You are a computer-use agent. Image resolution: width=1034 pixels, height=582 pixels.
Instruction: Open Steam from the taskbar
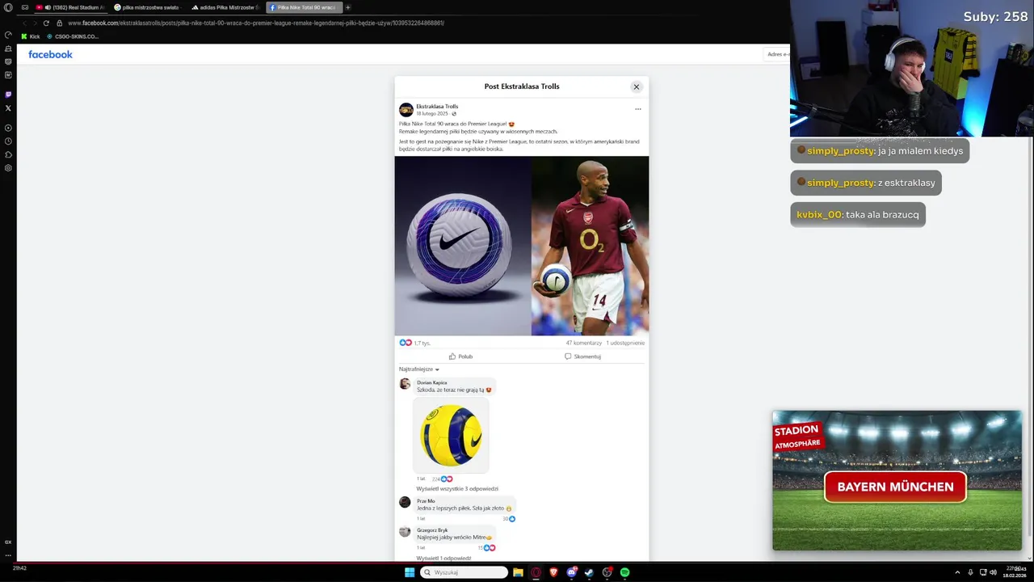click(589, 572)
